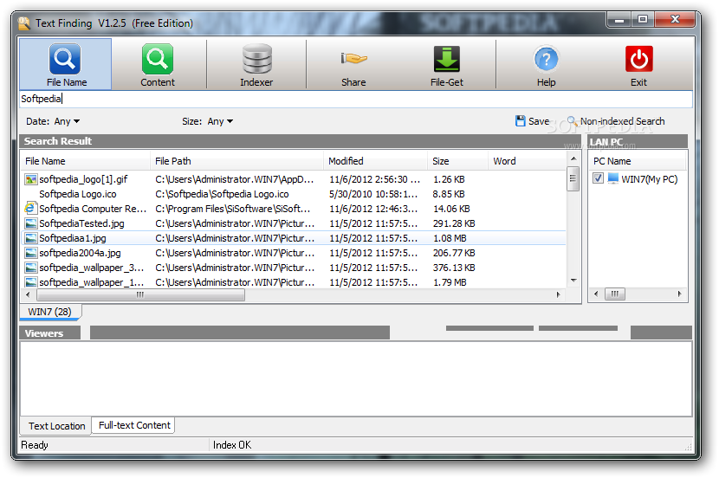Image resolution: width=719 pixels, height=478 pixels.
Task: Click the Save floppy disk icon
Action: point(520,121)
